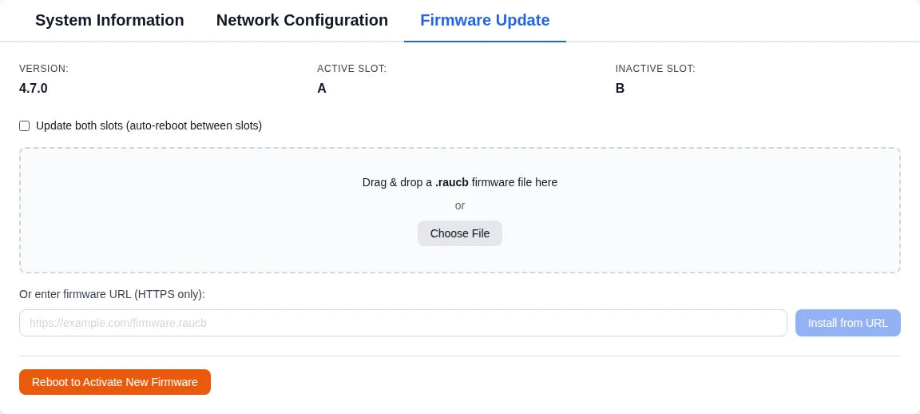Enable Update both slots checkbox
Screen dimensions: 920x414
(24, 125)
